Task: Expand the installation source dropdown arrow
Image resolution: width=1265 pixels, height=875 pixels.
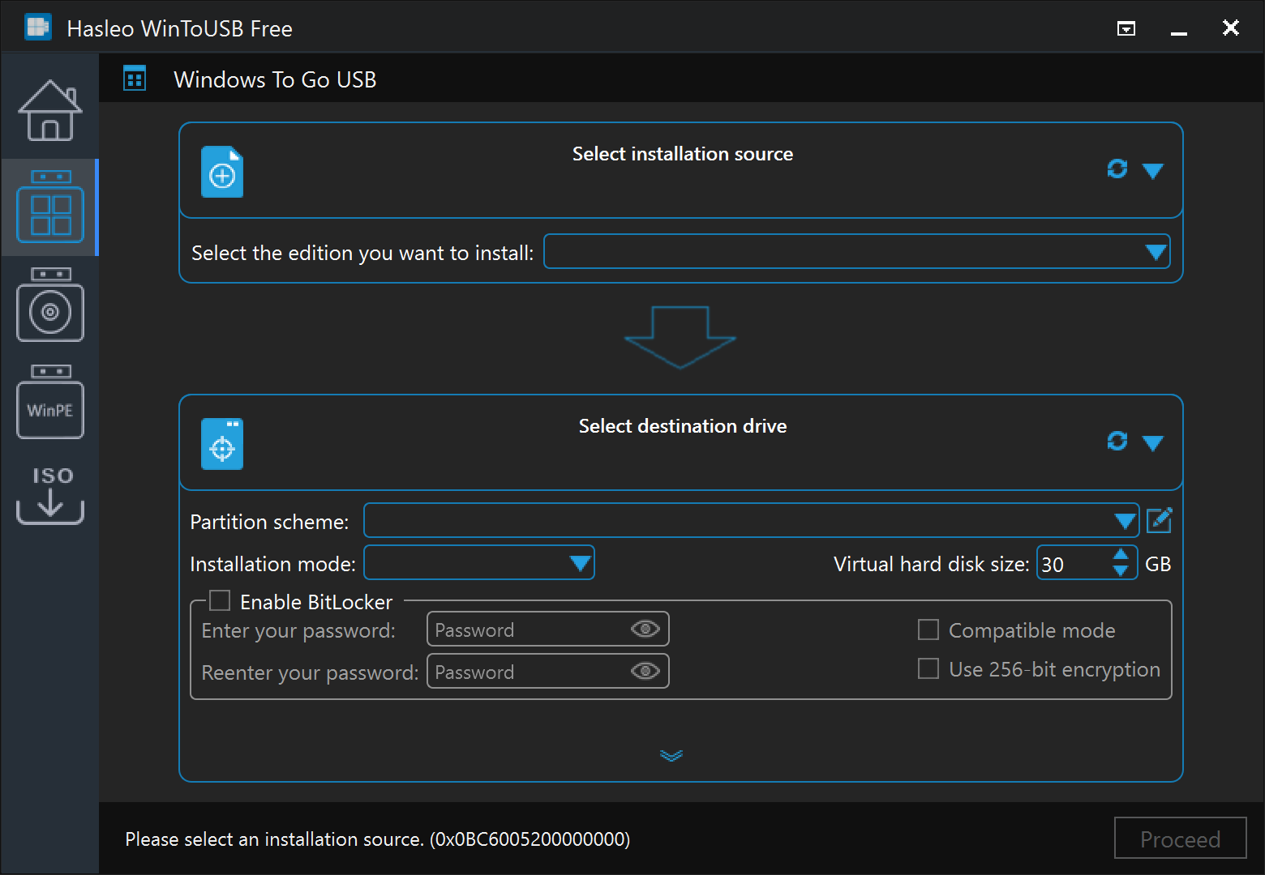Action: tap(1152, 170)
